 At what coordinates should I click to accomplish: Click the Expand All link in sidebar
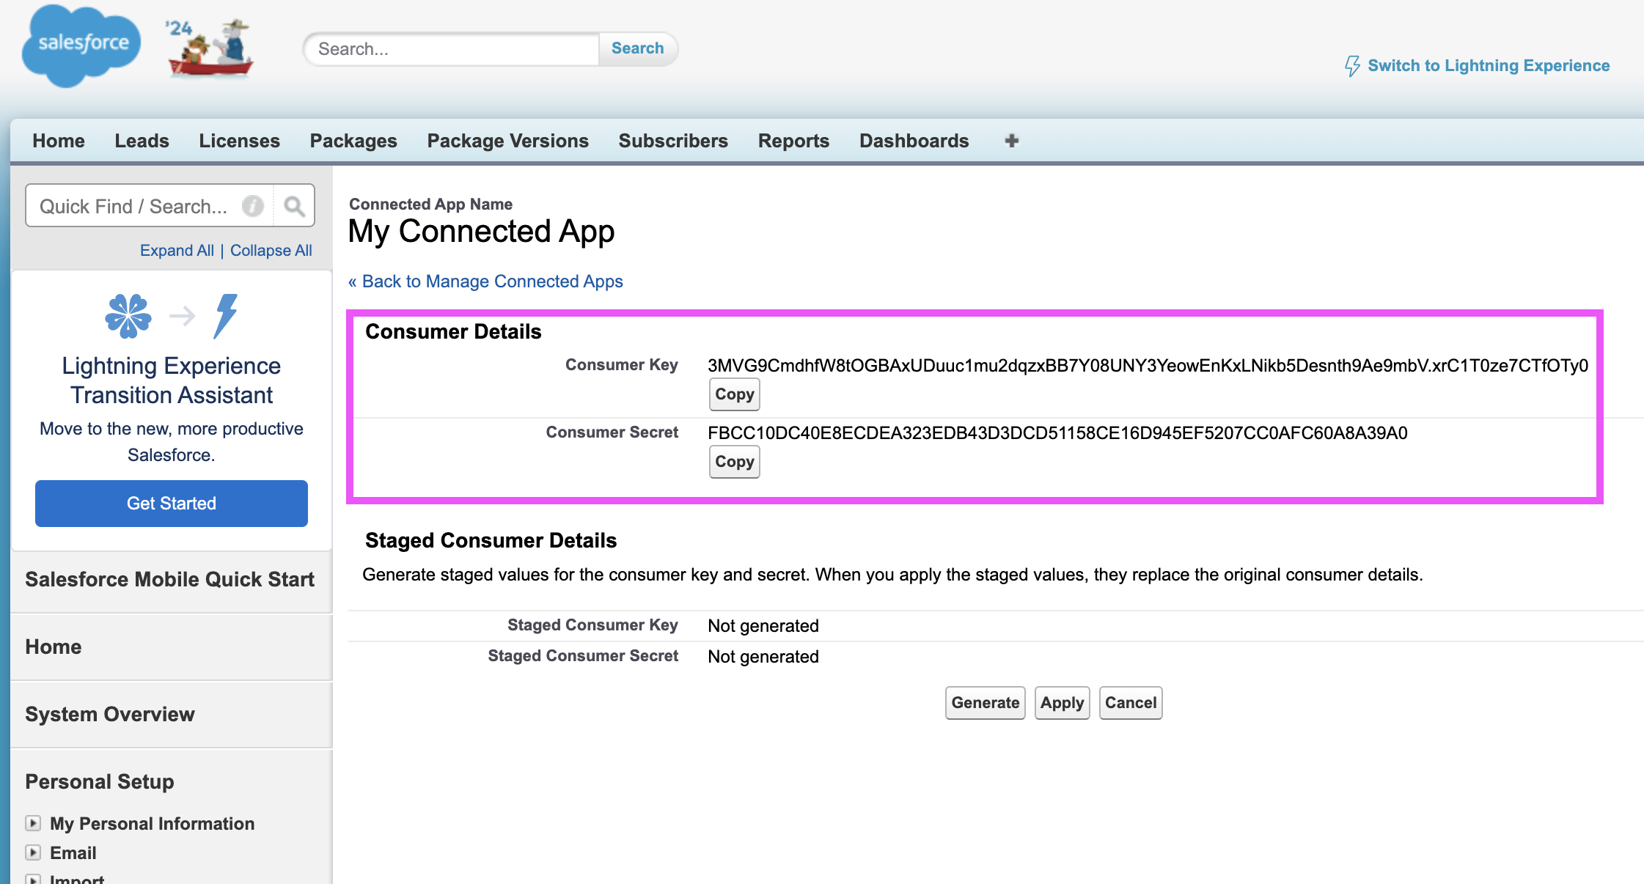pos(177,250)
